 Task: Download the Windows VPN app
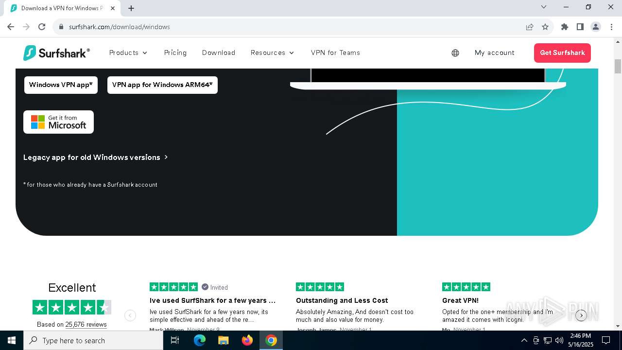pyautogui.click(x=61, y=85)
